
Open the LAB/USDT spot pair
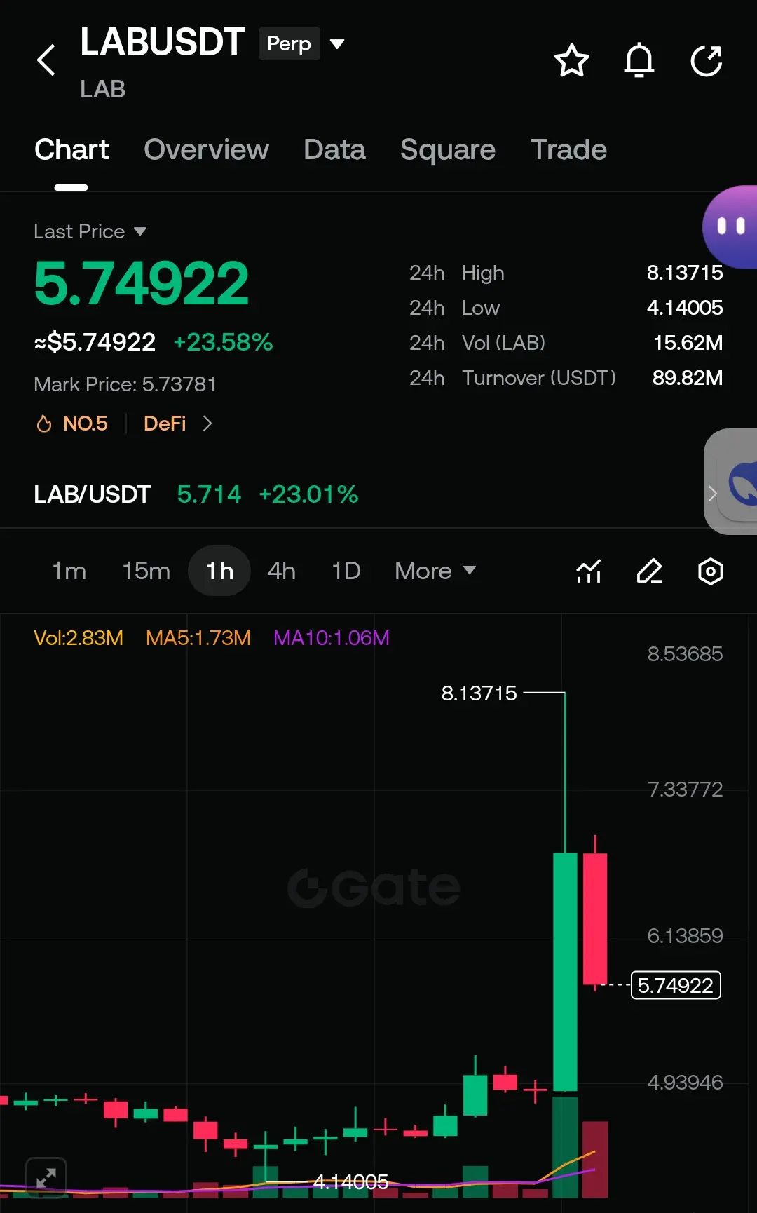point(196,494)
